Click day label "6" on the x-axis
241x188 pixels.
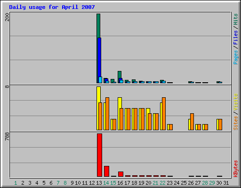click(x=51, y=183)
